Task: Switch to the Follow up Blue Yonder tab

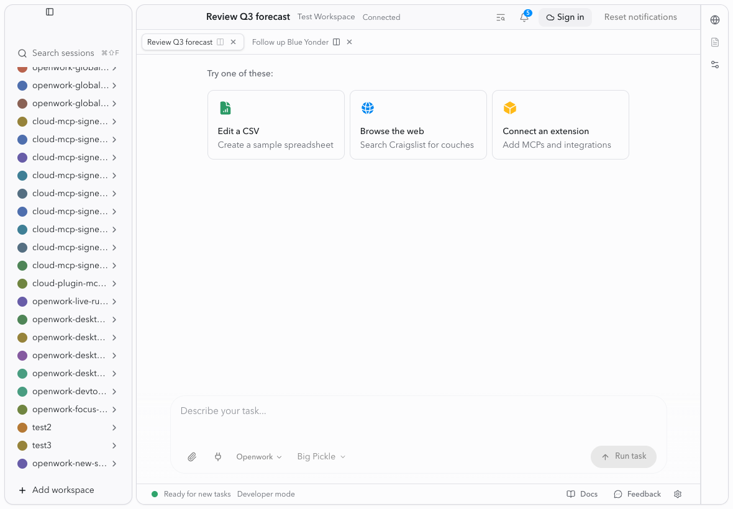Action: pyautogui.click(x=290, y=42)
